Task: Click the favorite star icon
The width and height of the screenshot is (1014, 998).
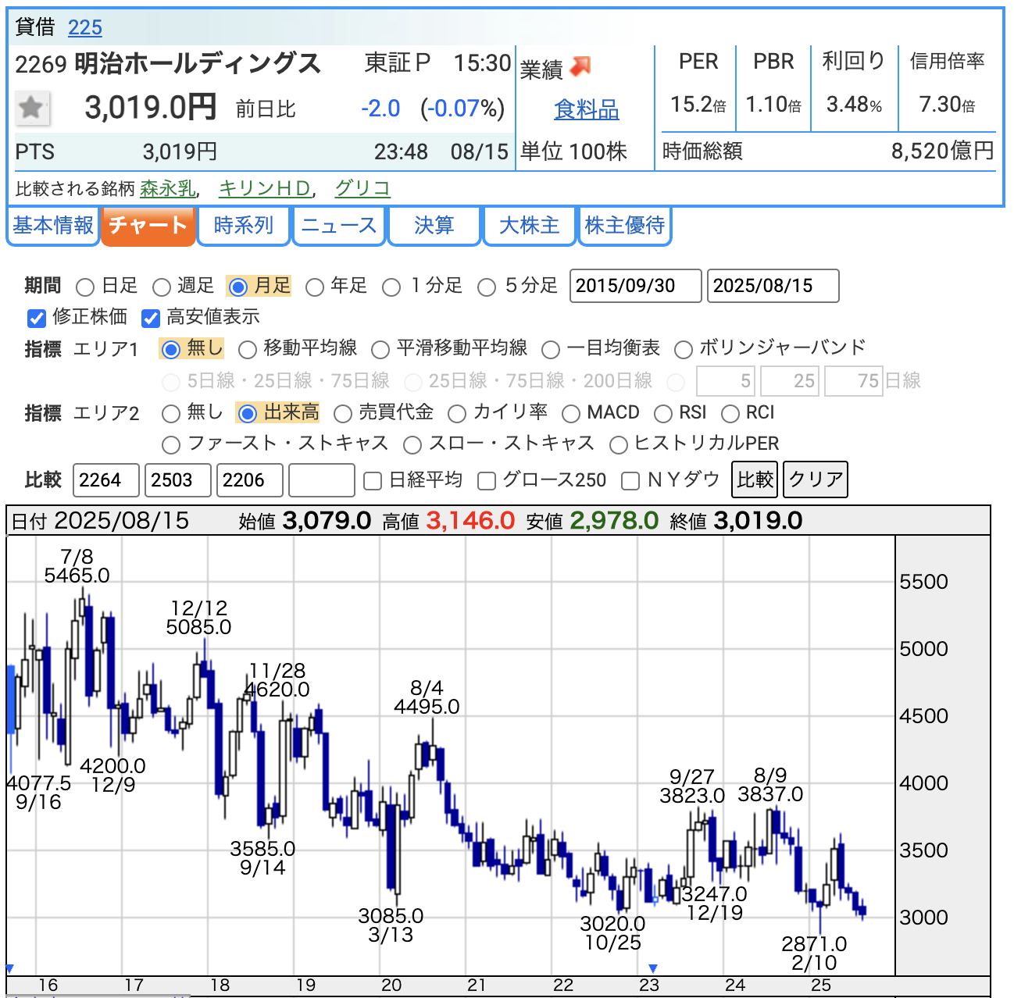Action: [x=32, y=108]
